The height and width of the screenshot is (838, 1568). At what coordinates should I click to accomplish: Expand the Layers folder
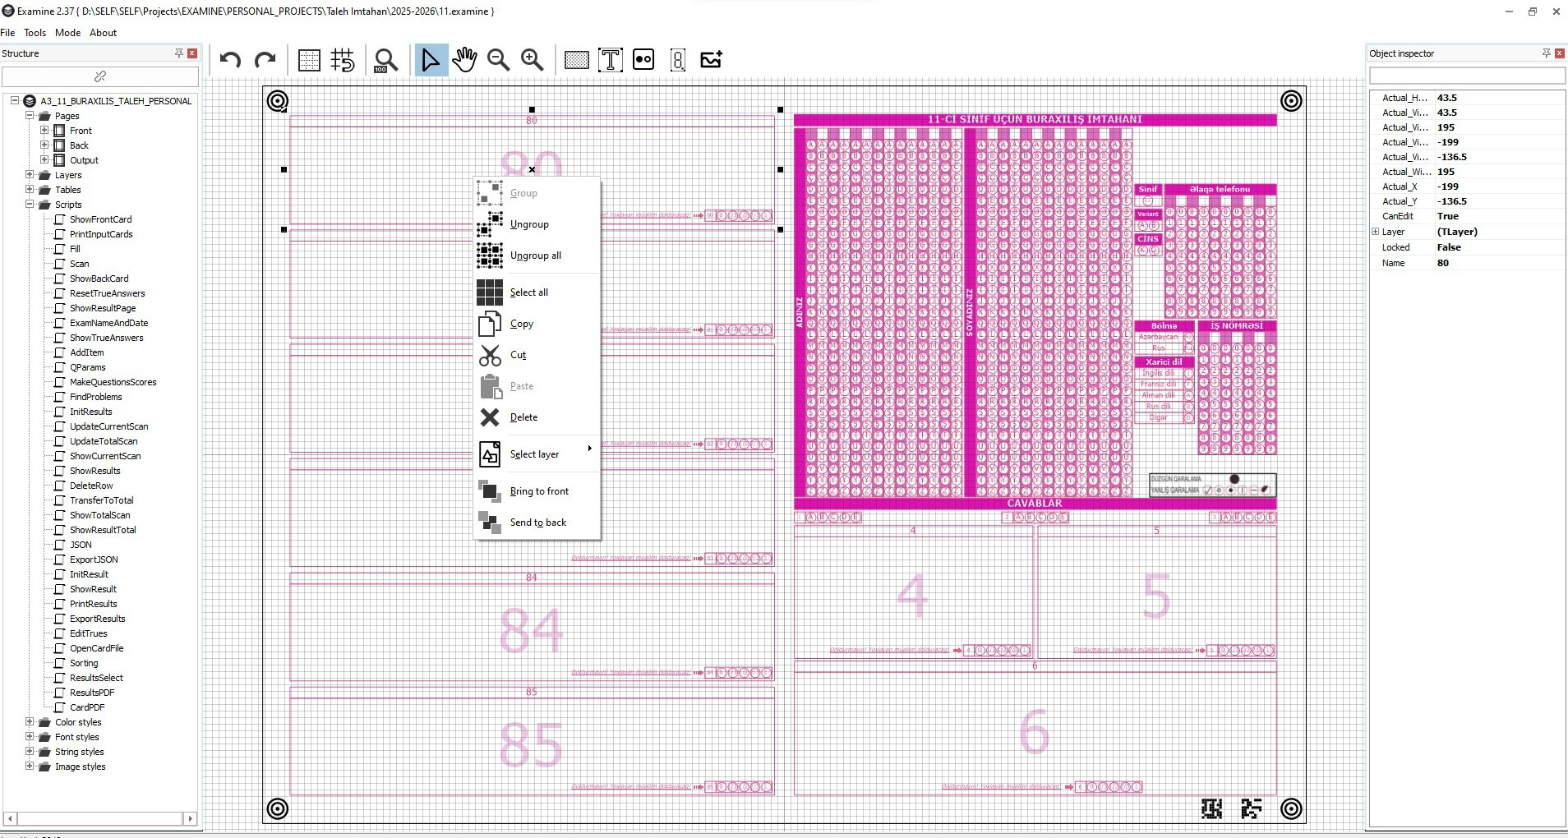[x=30, y=175]
